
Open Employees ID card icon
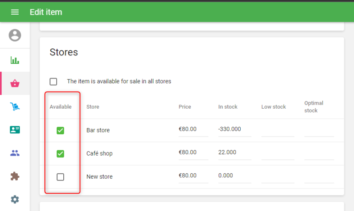coord(15,130)
